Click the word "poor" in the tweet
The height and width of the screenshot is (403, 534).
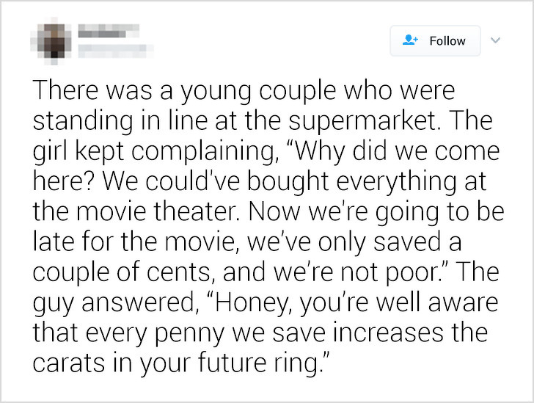click(412, 274)
